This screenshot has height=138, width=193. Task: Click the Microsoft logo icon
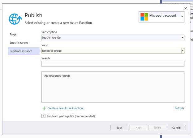144,17
